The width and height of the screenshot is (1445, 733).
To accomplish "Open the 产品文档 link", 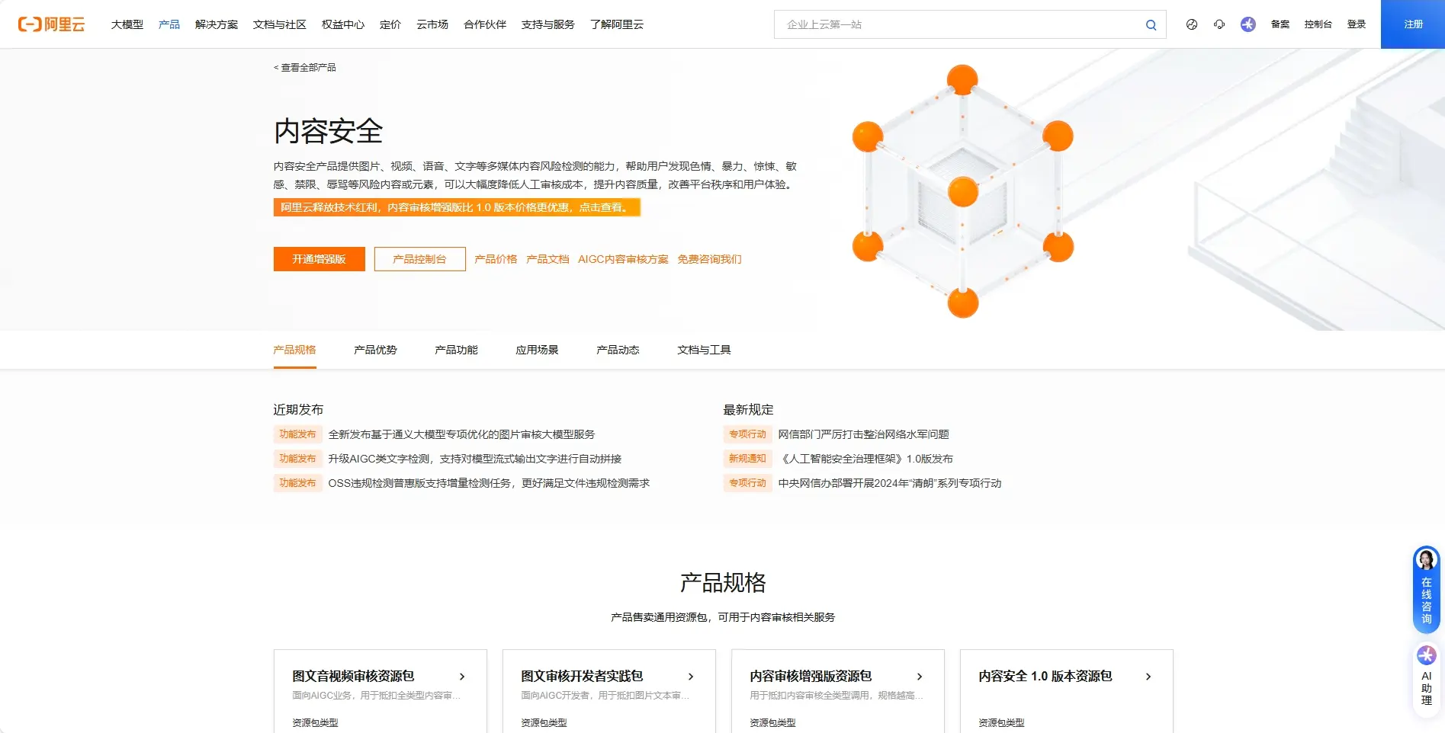I will [547, 259].
